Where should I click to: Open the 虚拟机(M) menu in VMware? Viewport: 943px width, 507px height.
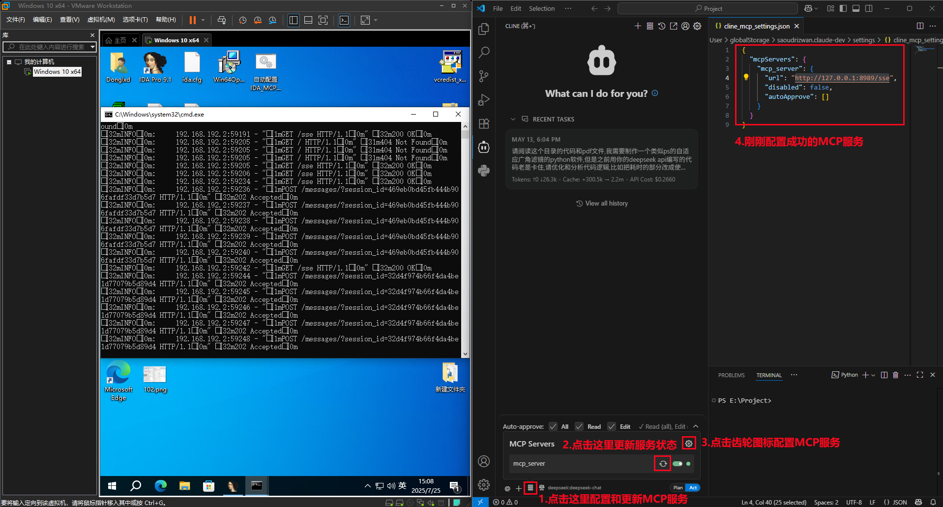click(x=101, y=20)
